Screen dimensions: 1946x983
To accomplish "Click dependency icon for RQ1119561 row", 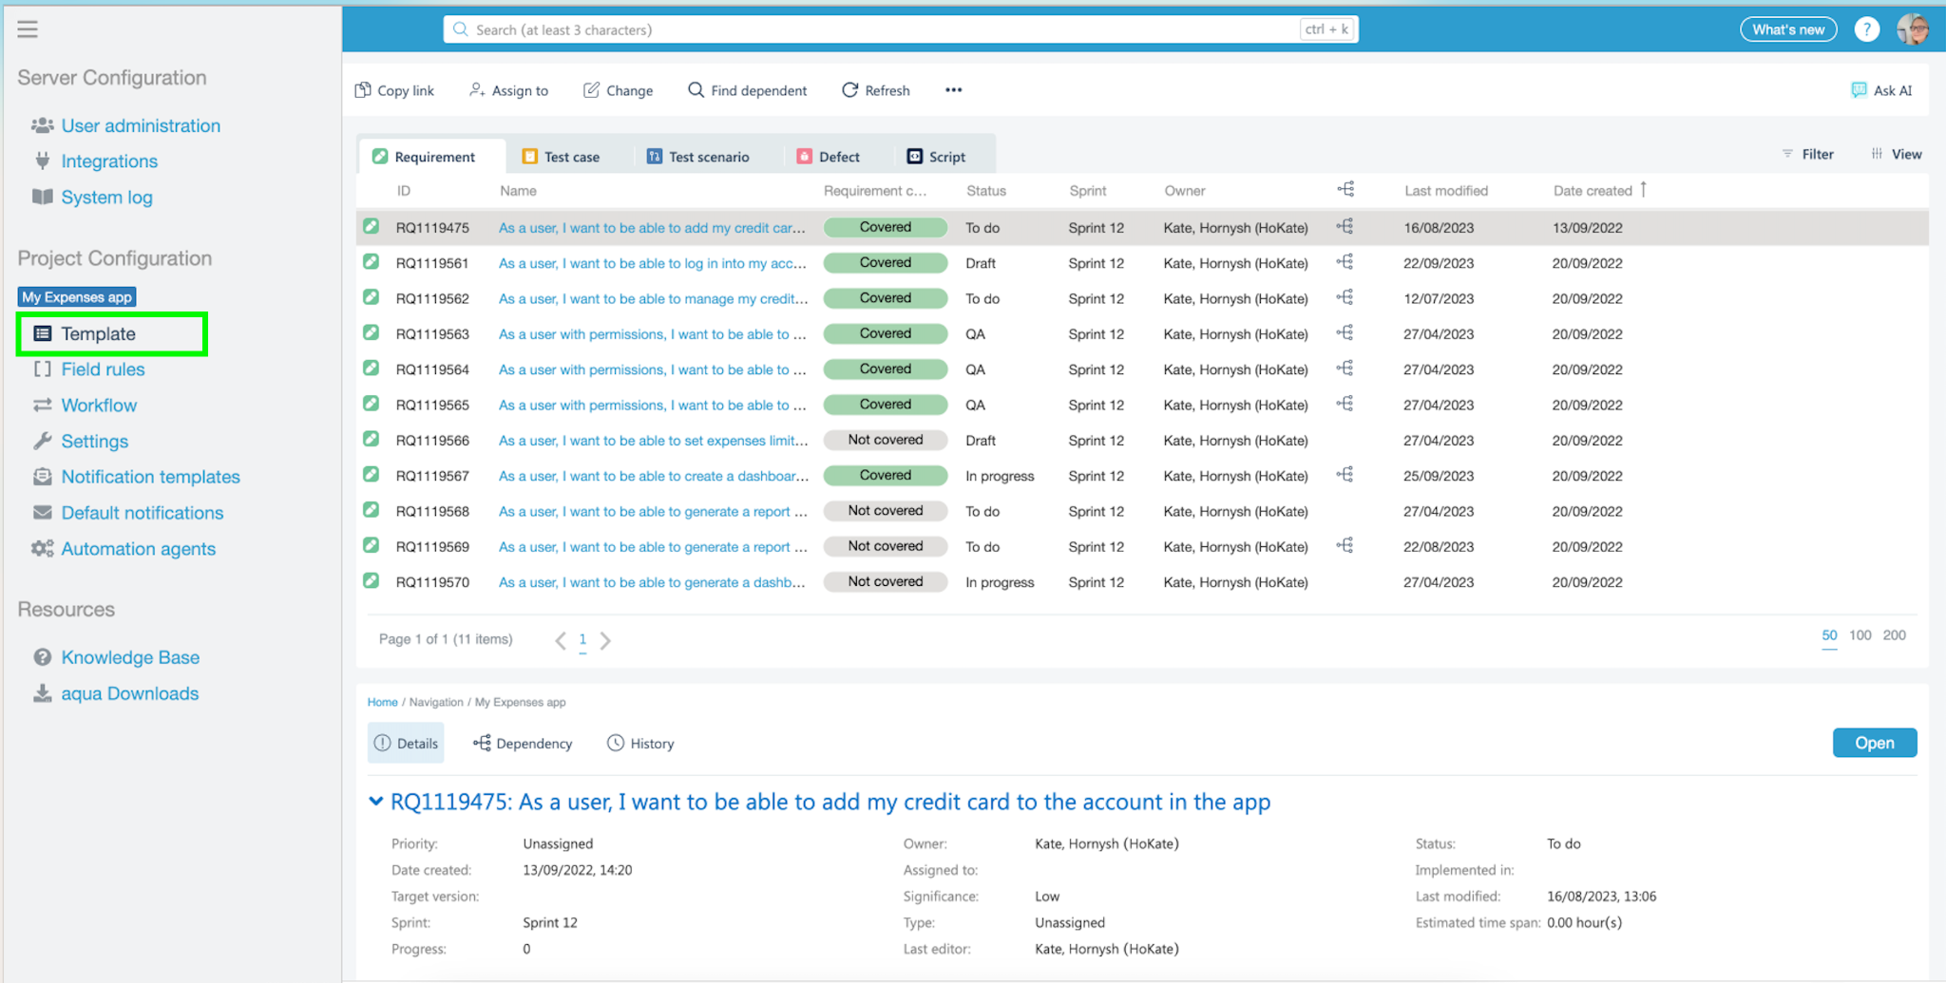I will tap(1345, 262).
